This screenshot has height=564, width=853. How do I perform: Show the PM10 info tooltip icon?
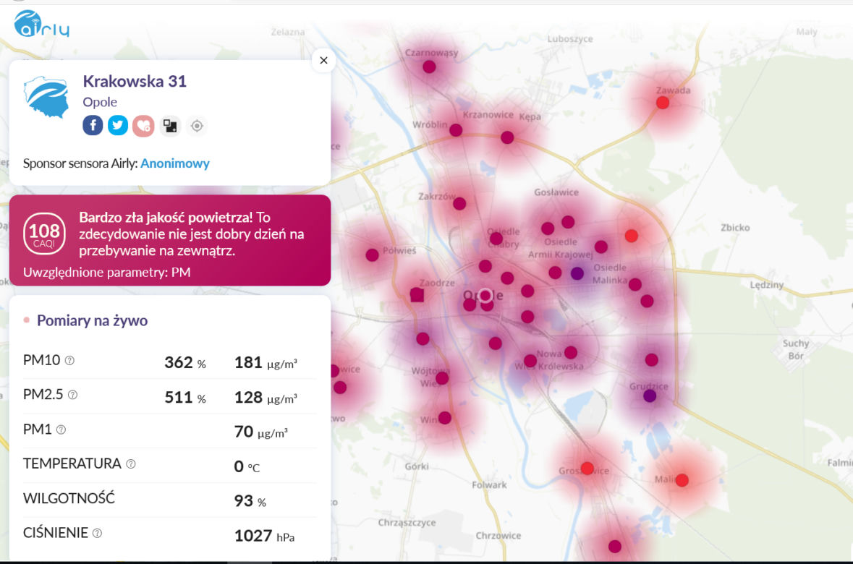click(69, 360)
